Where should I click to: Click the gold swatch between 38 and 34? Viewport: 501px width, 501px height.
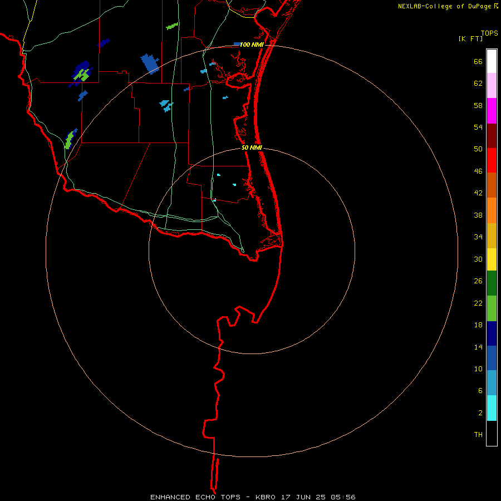click(492, 235)
